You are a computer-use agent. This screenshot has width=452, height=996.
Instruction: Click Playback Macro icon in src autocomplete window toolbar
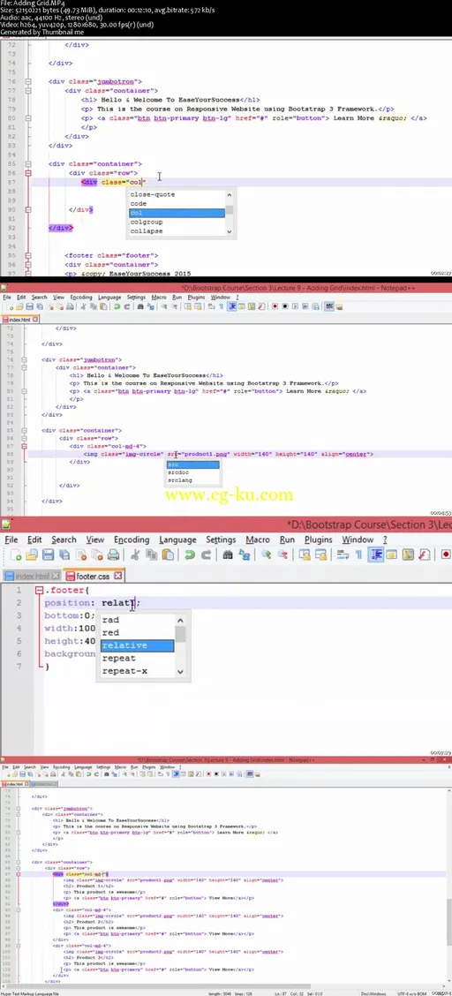click(295, 306)
